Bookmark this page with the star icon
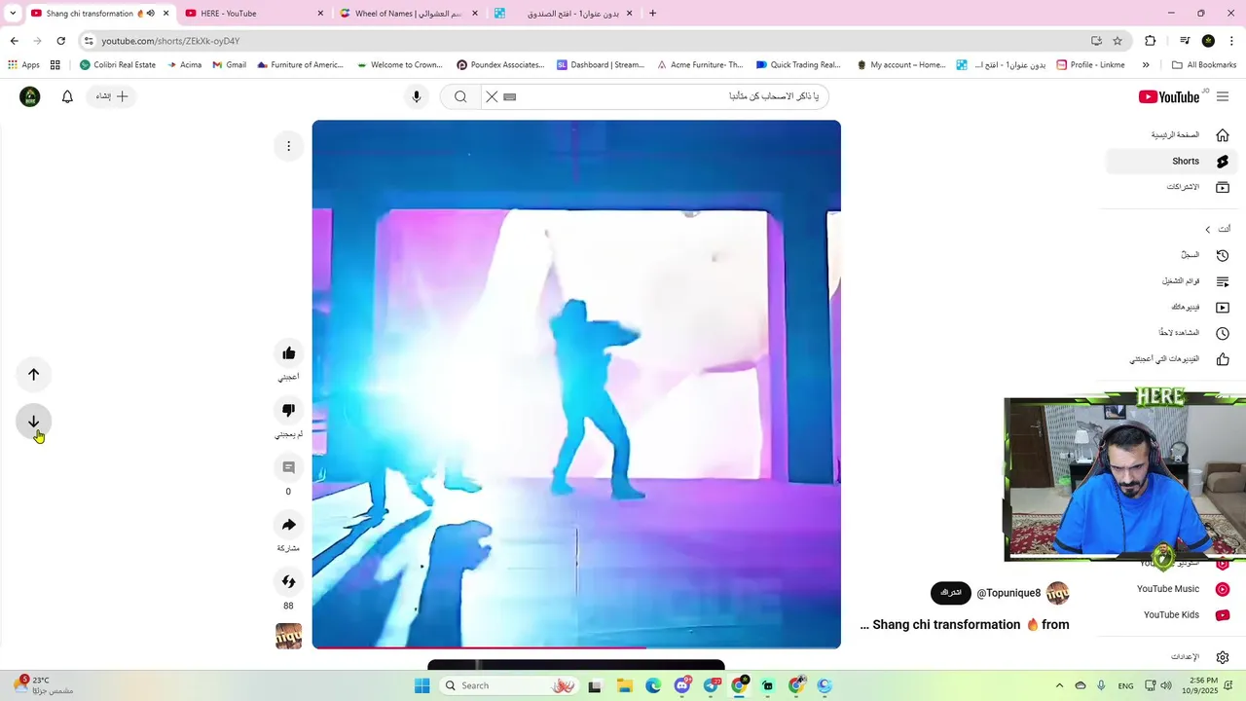The image size is (1246, 701). pyautogui.click(x=1118, y=41)
